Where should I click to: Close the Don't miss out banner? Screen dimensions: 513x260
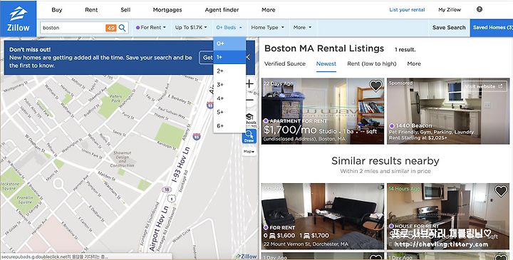click(x=248, y=58)
